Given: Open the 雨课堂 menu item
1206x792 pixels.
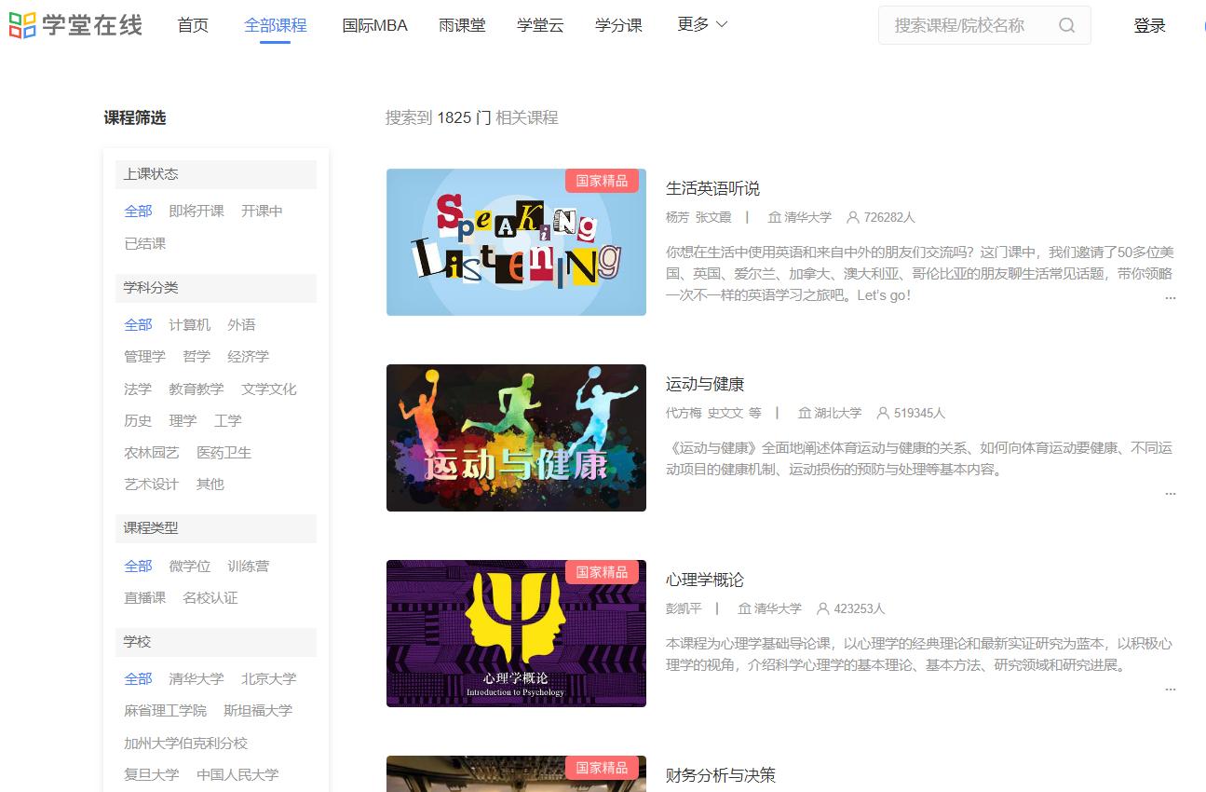Looking at the screenshot, I should pos(462,25).
